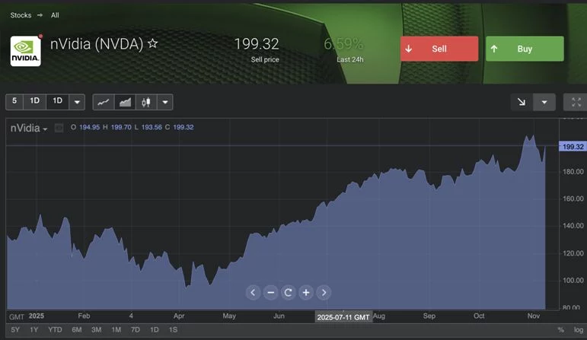The height and width of the screenshot is (340, 587).
Task: Select the first 1D interval button
Action: coord(35,101)
